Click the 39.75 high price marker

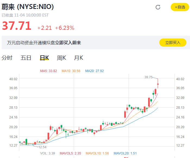pos(148,77)
